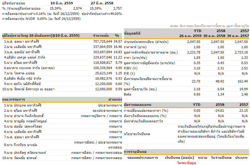Click คณะกรรมการ section header
The width and height of the screenshot is (250, 165).
[62, 100]
